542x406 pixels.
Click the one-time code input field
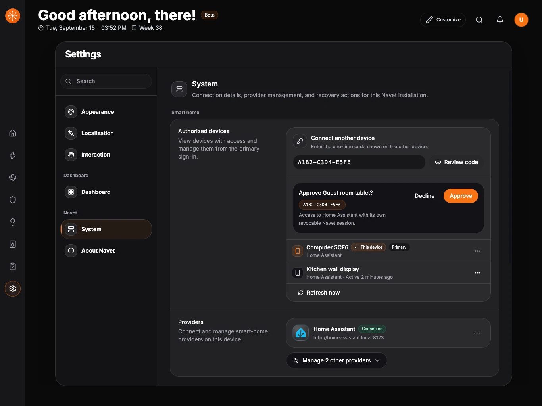(359, 162)
